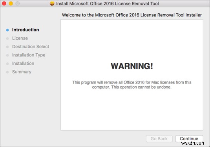Select the License step in sidebar
Image resolution: width=210 pixels, height=147 pixels.
click(20, 38)
